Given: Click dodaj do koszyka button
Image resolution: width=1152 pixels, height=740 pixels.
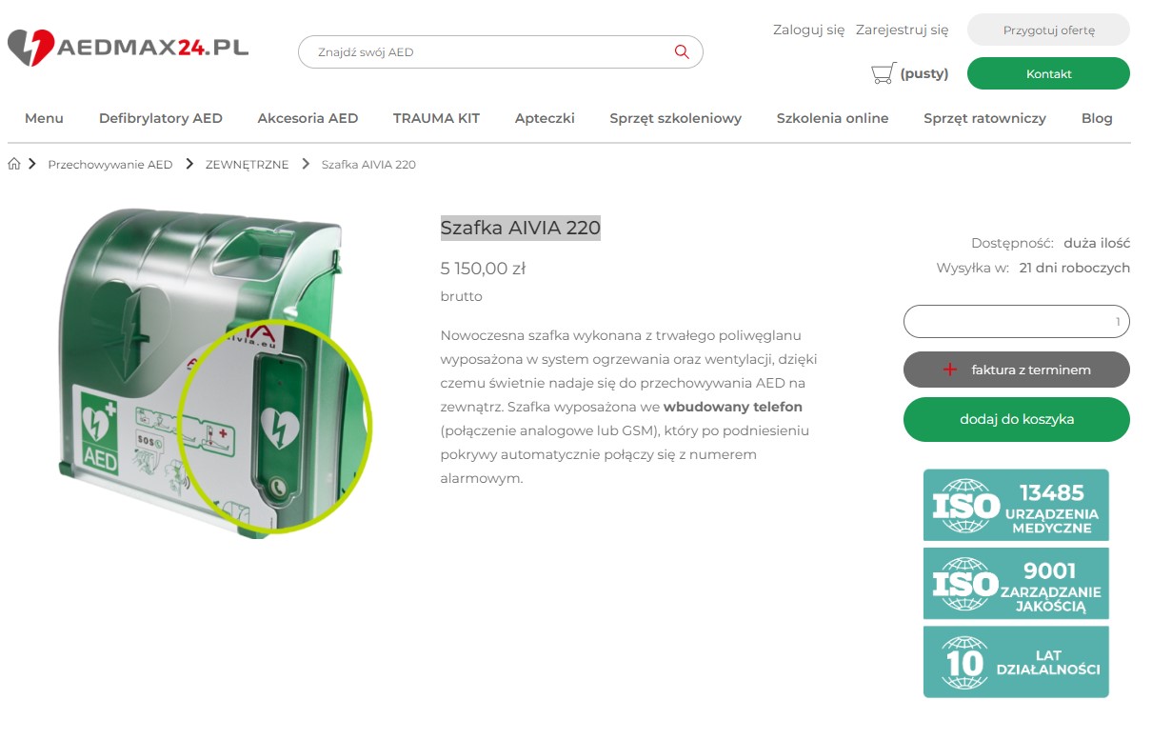Looking at the screenshot, I should tap(1016, 419).
